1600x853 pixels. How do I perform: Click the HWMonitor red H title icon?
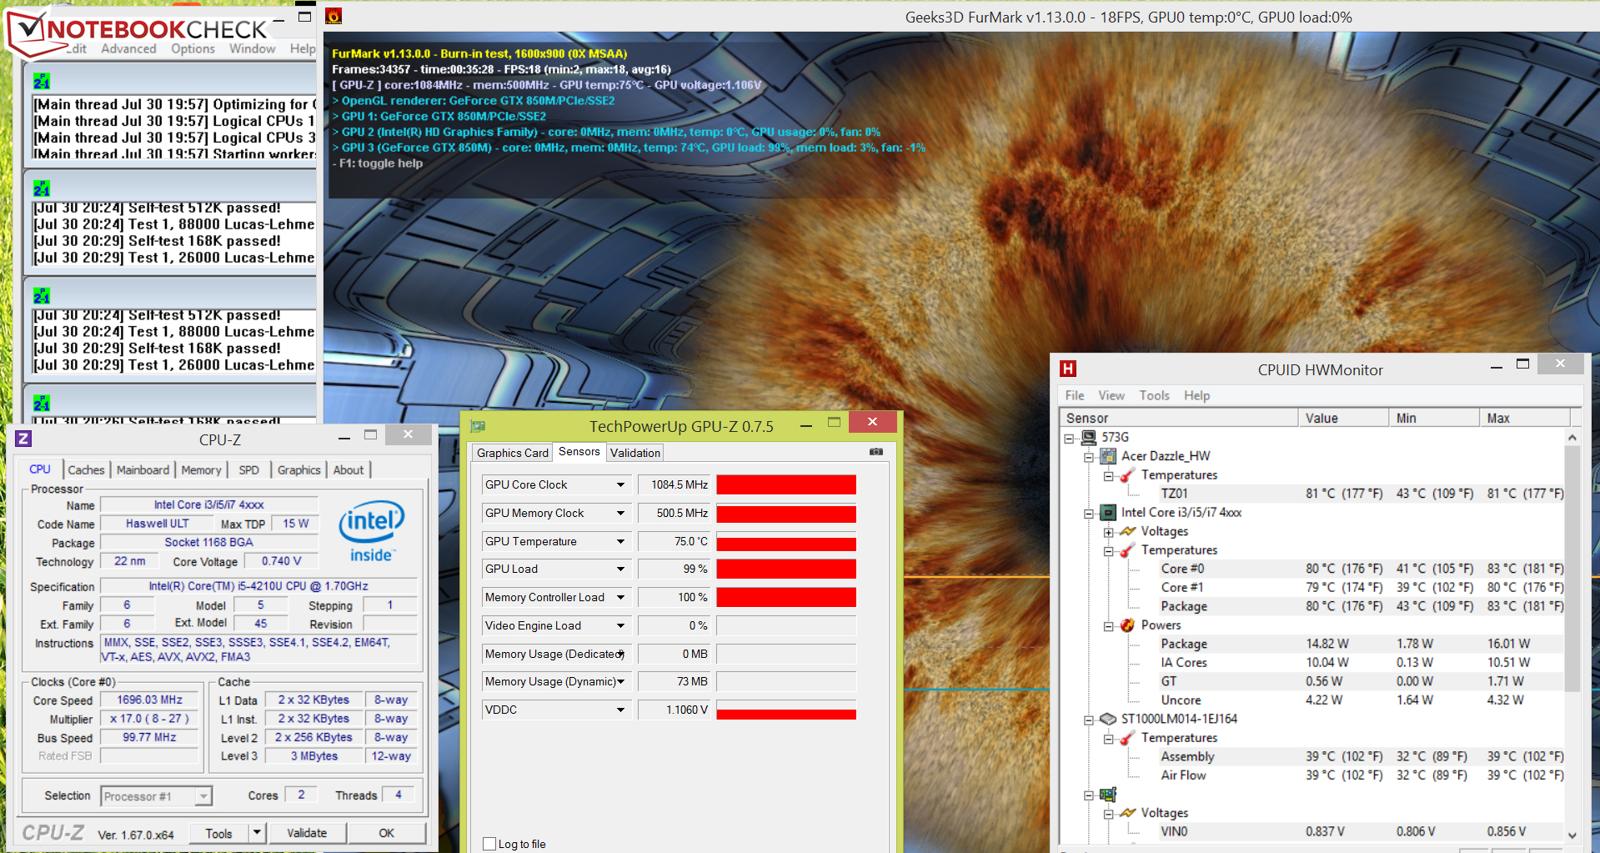[1068, 369]
